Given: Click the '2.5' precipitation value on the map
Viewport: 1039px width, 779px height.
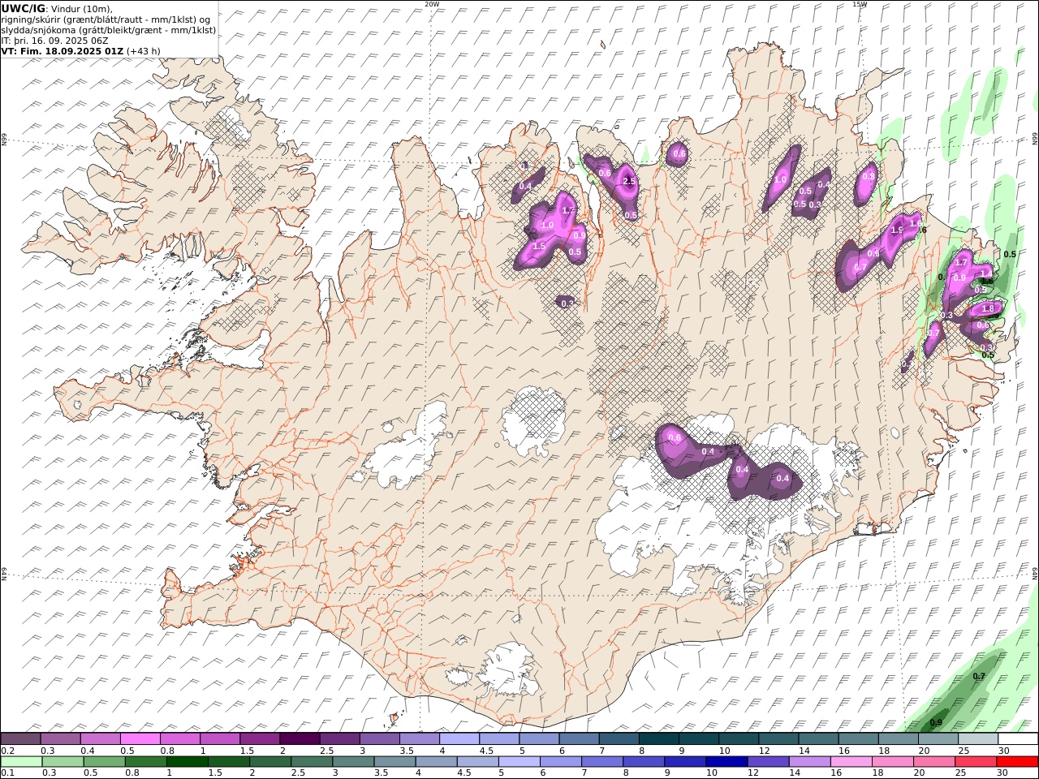Looking at the screenshot, I should click(x=629, y=182).
